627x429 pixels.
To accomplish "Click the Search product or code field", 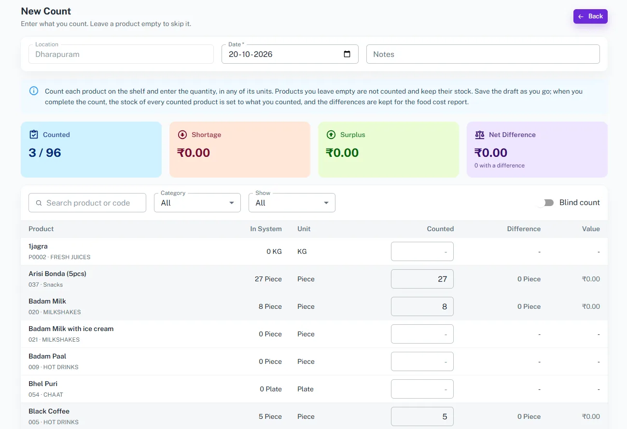I will (x=87, y=203).
